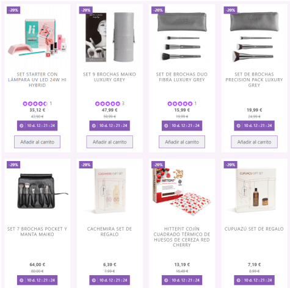Add Set Starter Hi Hybrid to cart
Image resolution: width=290 pixels, height=288 pixels.
click(x=37, y=142)
